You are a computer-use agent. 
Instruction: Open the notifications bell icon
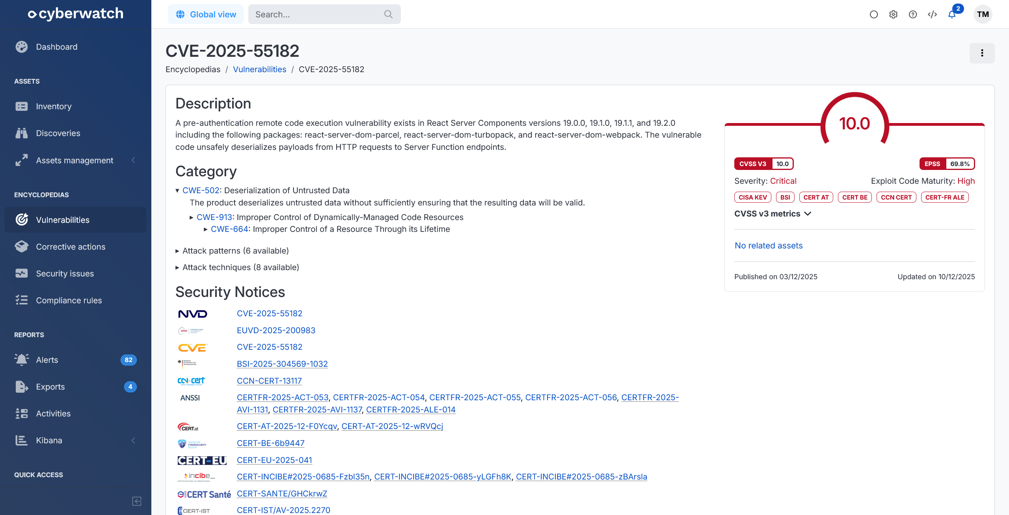tap(952, 15)
